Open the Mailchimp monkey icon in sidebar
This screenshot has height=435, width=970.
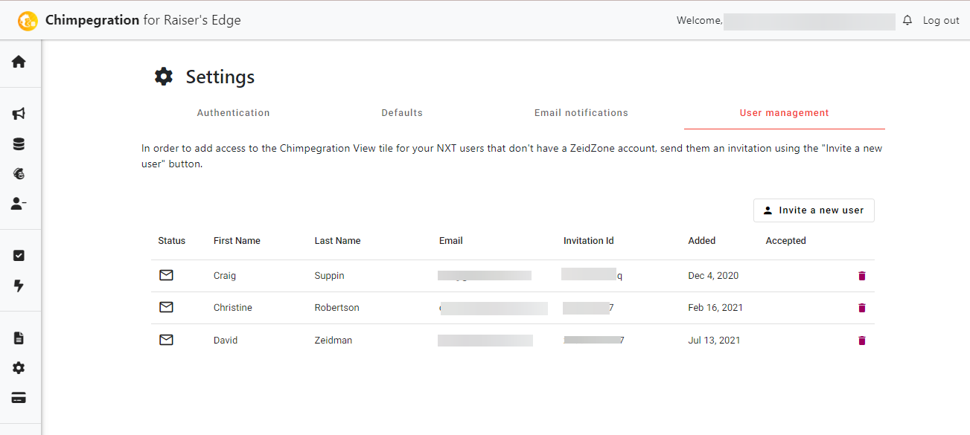coord(19,173)
